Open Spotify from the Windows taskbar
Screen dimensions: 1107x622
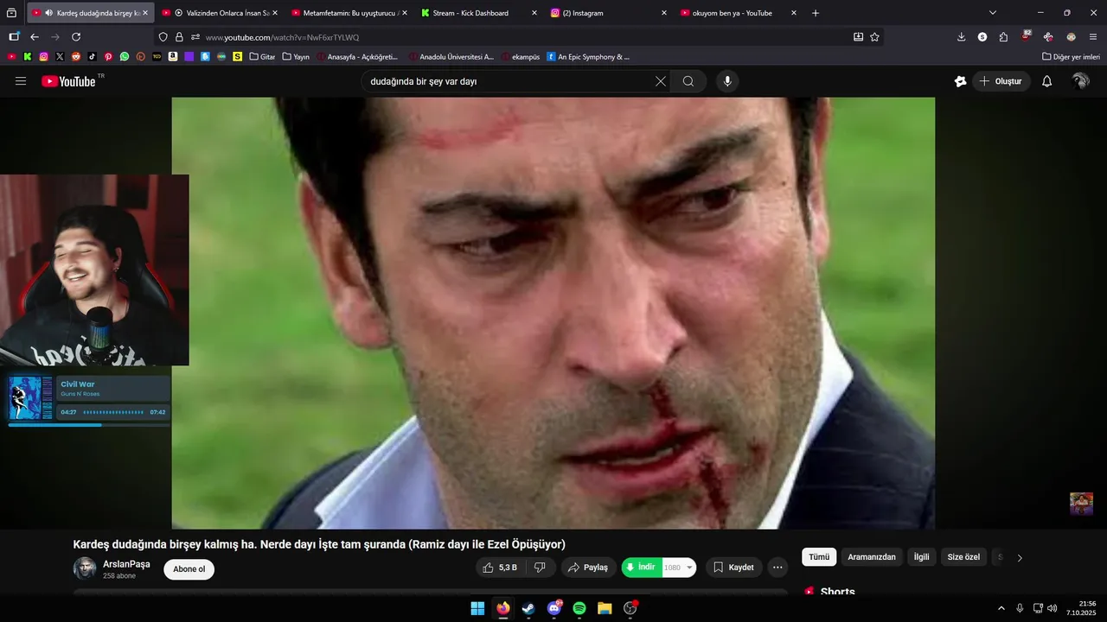pos(579,608)
